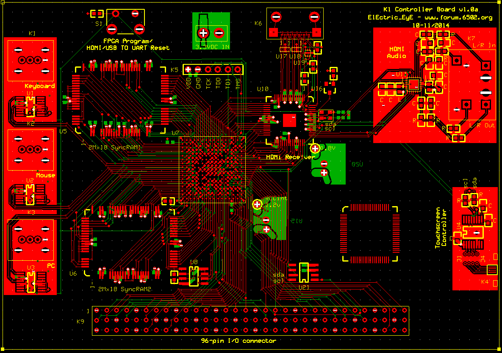Viewport: 502px width, 353px height.
Task: Click the VCCint 1.2V test point pad
Action: pos(257,204)
